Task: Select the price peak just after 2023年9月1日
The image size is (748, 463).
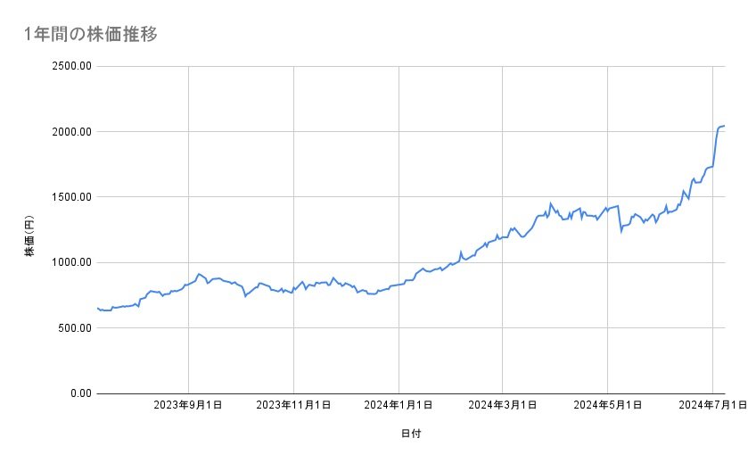Action: click(x=199, y=274)
